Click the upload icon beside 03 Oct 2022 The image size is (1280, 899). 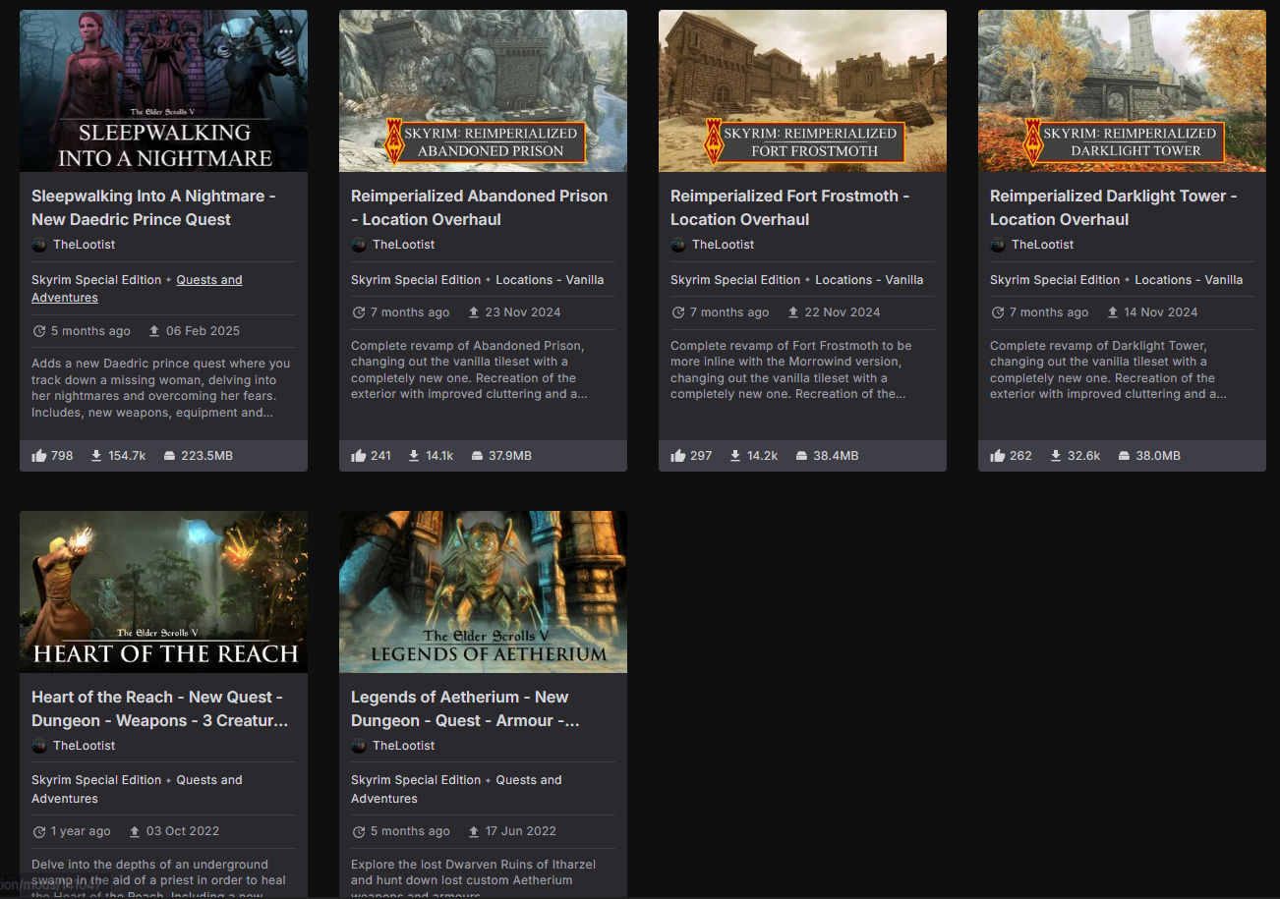(135, 831)
